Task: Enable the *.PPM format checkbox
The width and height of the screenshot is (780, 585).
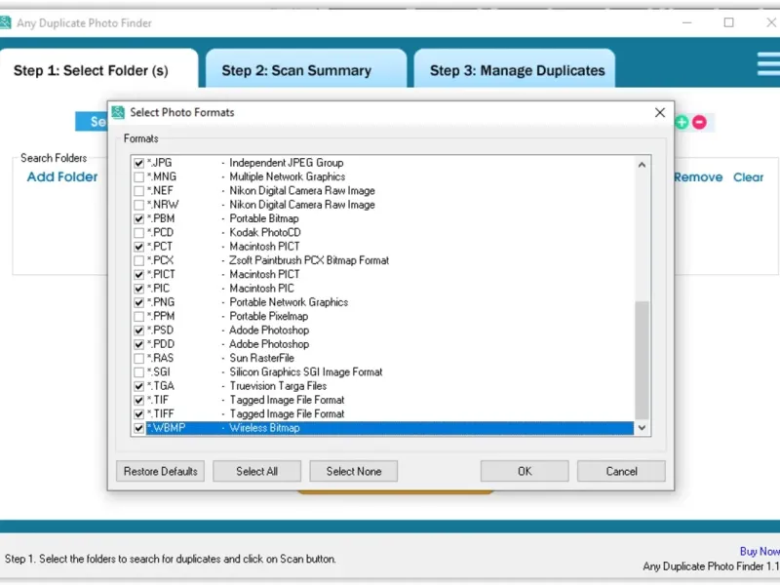Action: 138,316
